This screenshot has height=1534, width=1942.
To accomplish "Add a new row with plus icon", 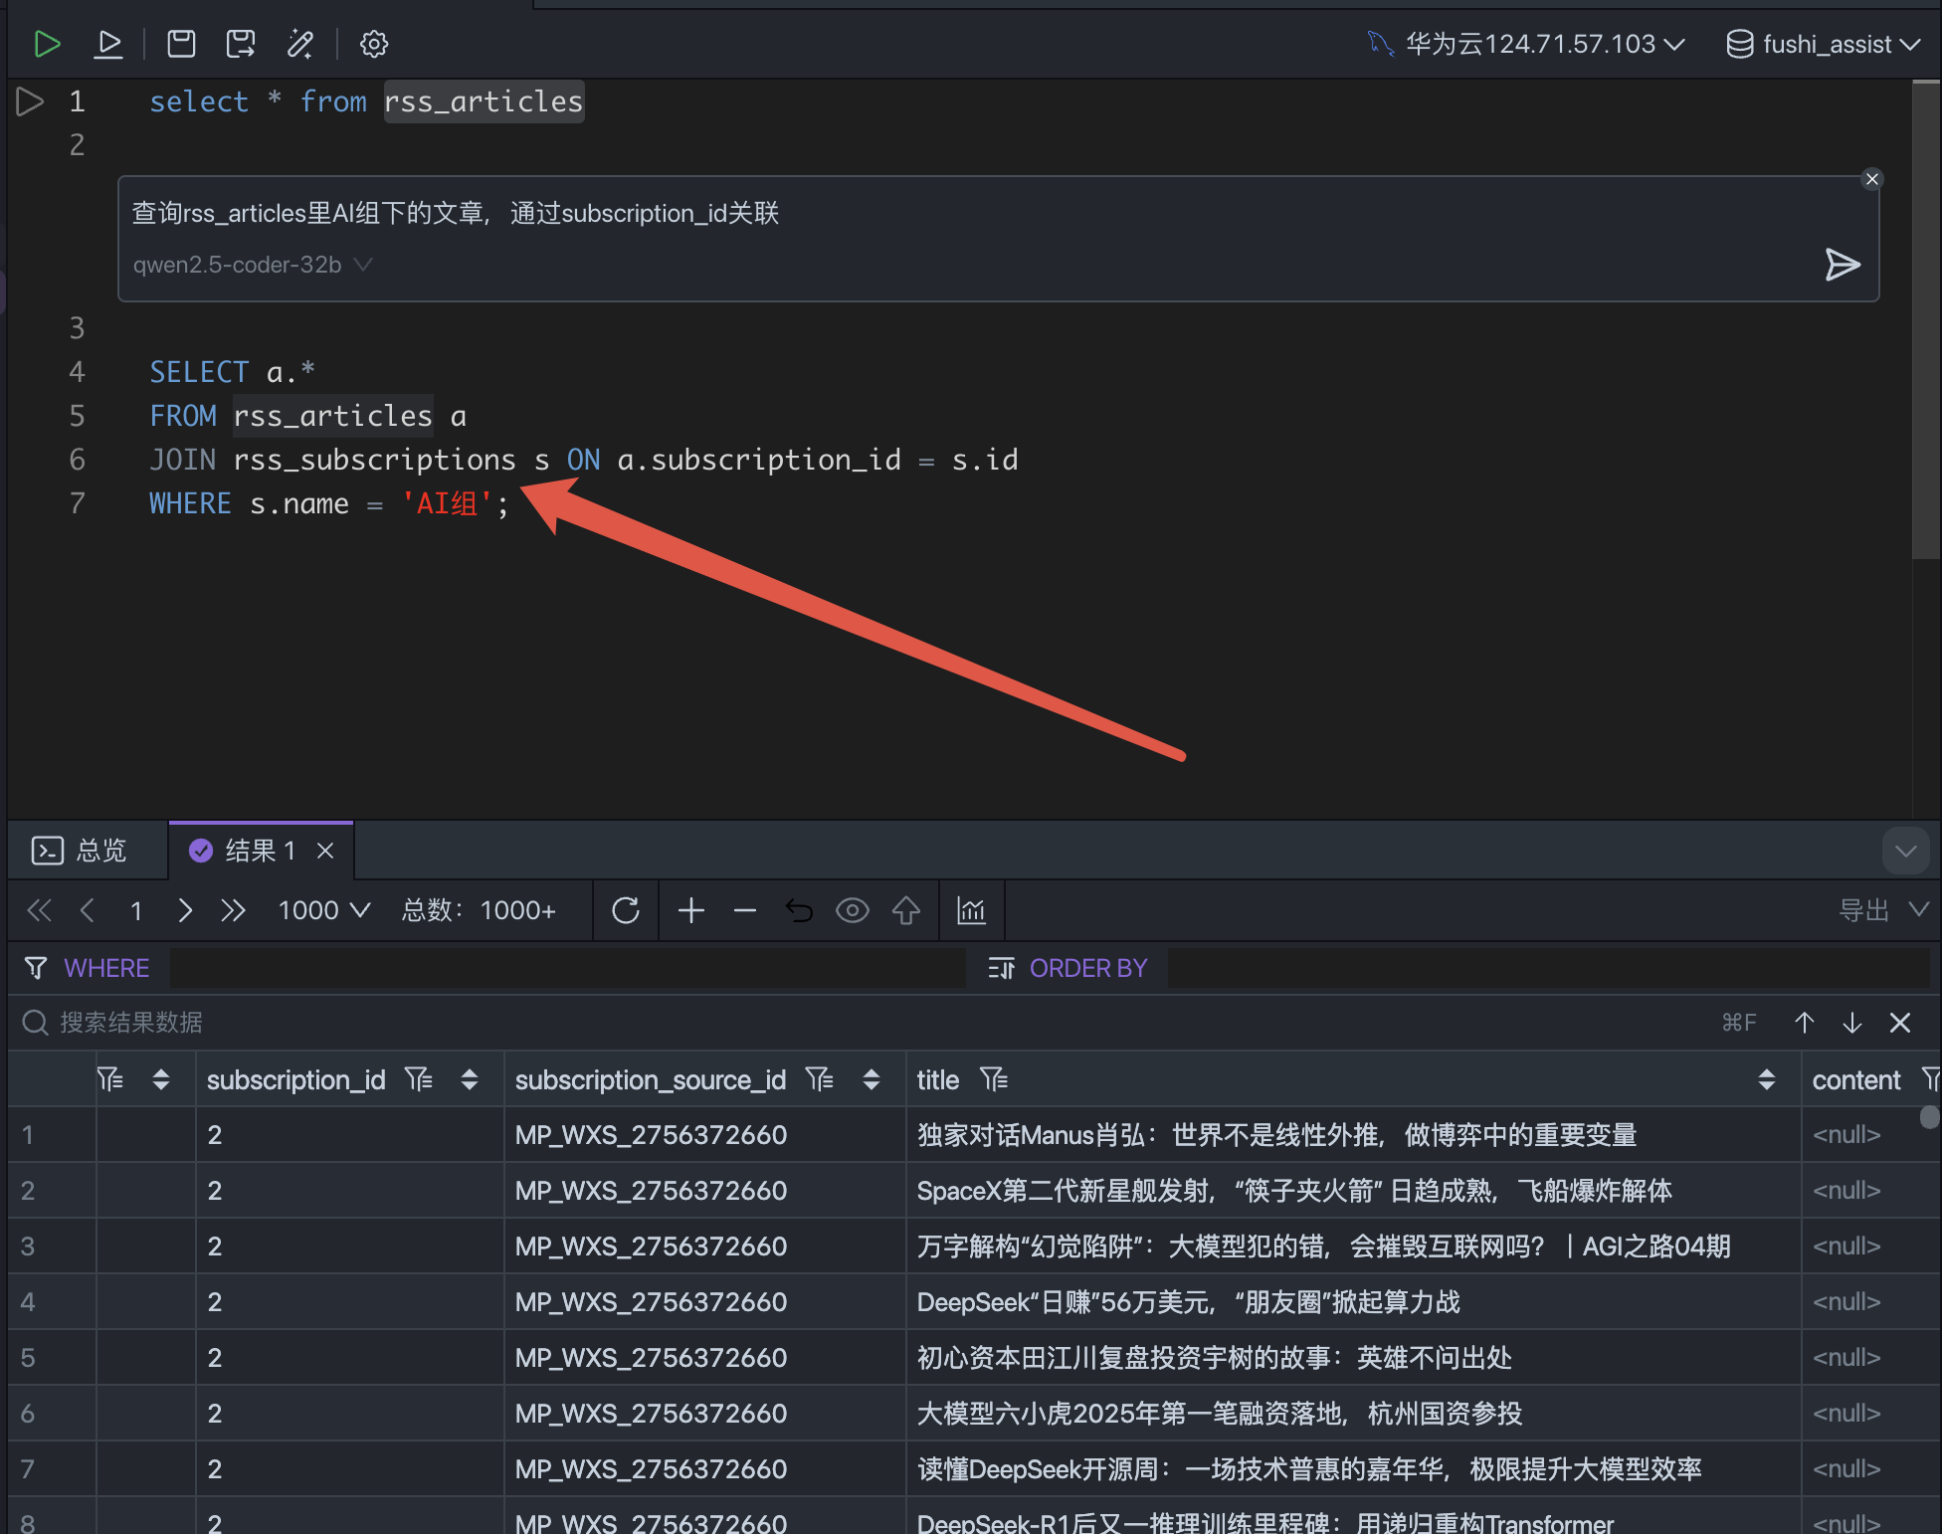I will click(691, 910).
